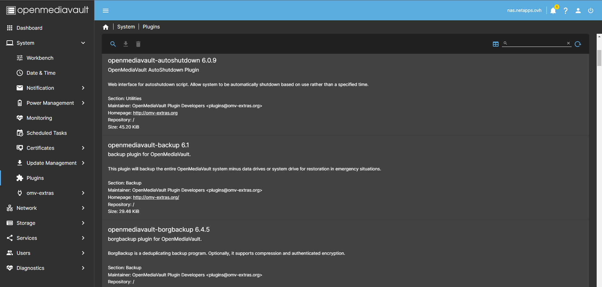Open the help question mark icon
602x287 pixels.
point(566,11)
